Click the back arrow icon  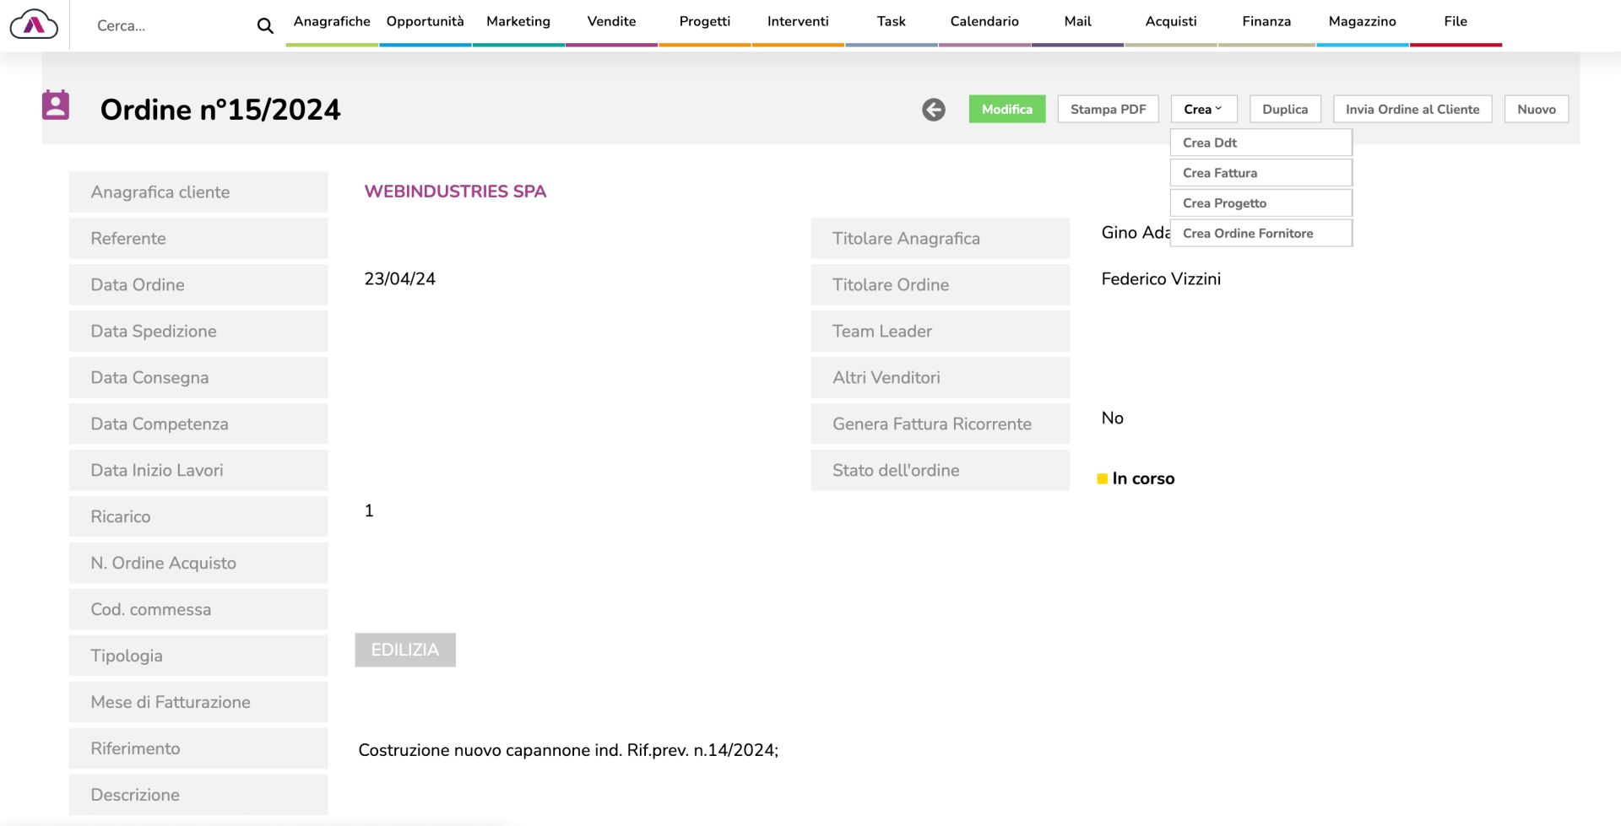[x=933, y=110]
